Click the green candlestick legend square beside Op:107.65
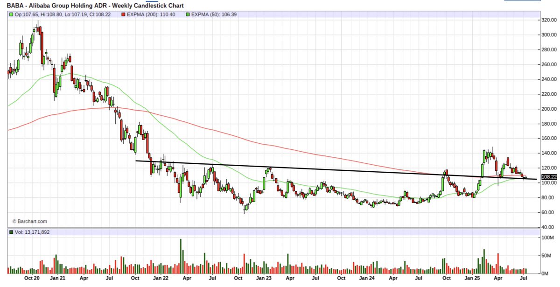This screenshot has width=560, height=287. pos(11,14)
